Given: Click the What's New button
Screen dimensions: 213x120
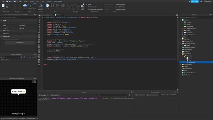Looking at the screenshot, I should click(194, 1).
